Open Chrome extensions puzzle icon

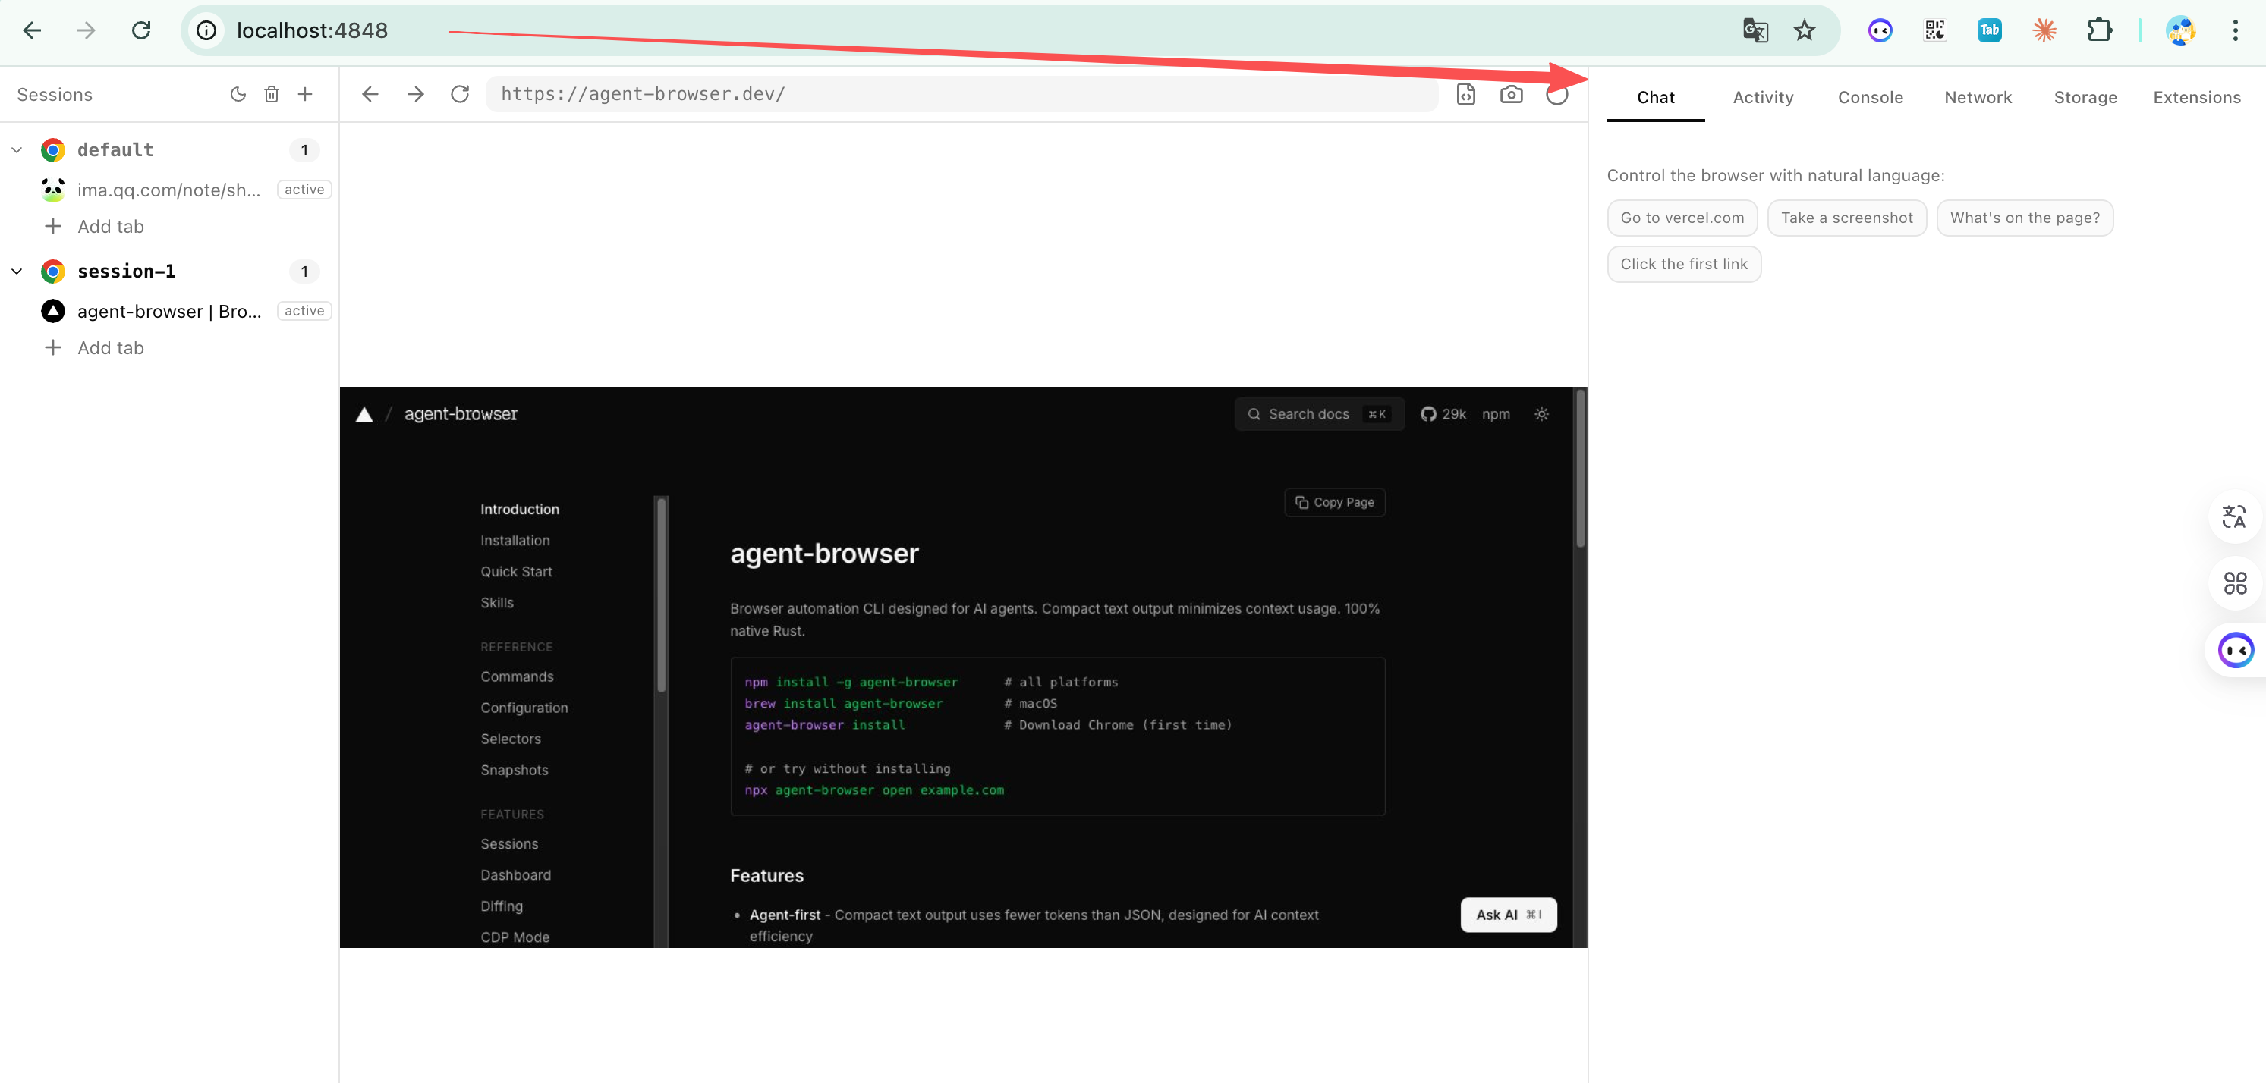coord(2099,31)
